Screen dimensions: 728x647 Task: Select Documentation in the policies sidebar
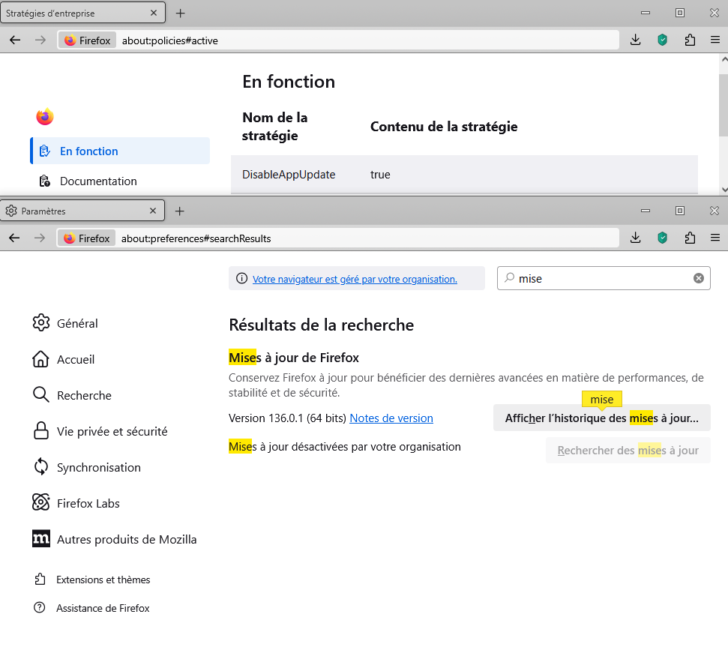(98, 181)
